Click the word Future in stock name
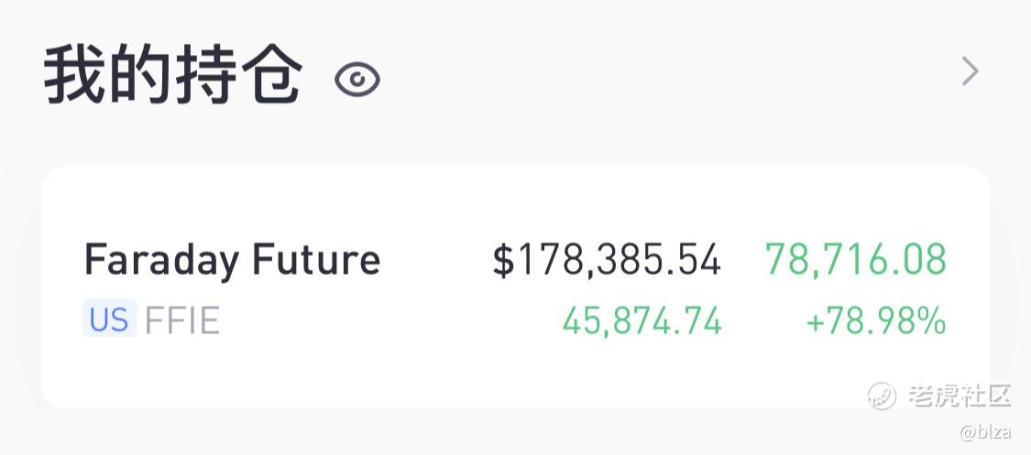 tap(316, 259)
